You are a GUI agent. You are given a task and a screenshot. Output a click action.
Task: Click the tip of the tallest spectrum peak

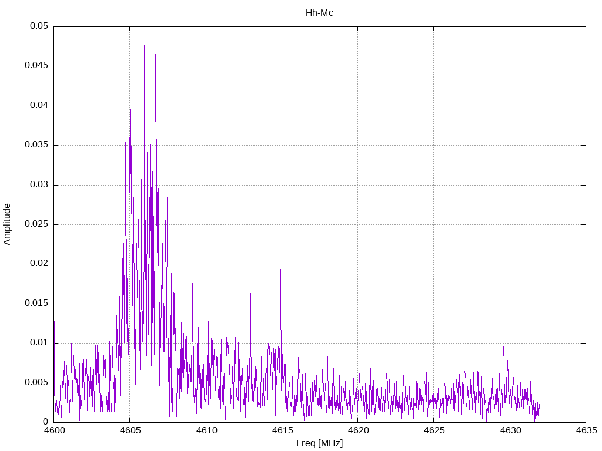(144, 46)
